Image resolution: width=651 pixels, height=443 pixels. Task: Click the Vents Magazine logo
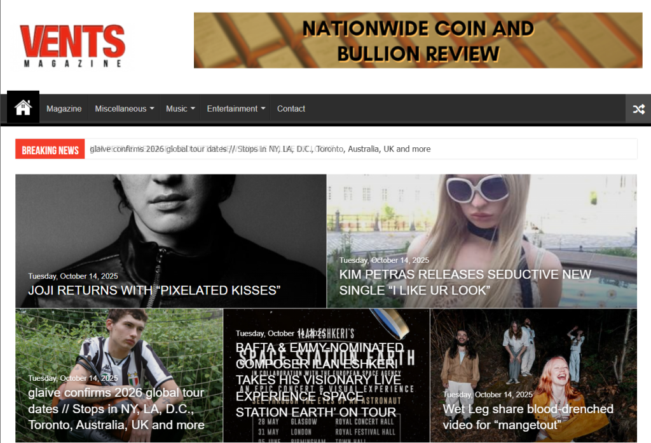[72, 46]
